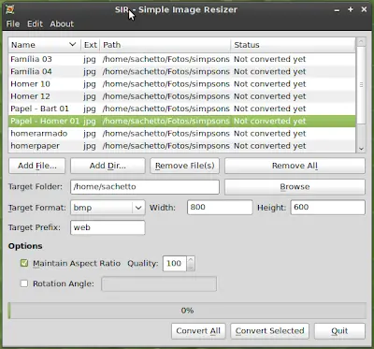
Task: Select the Papel - Homer 01 row
Action: (181, 122)
